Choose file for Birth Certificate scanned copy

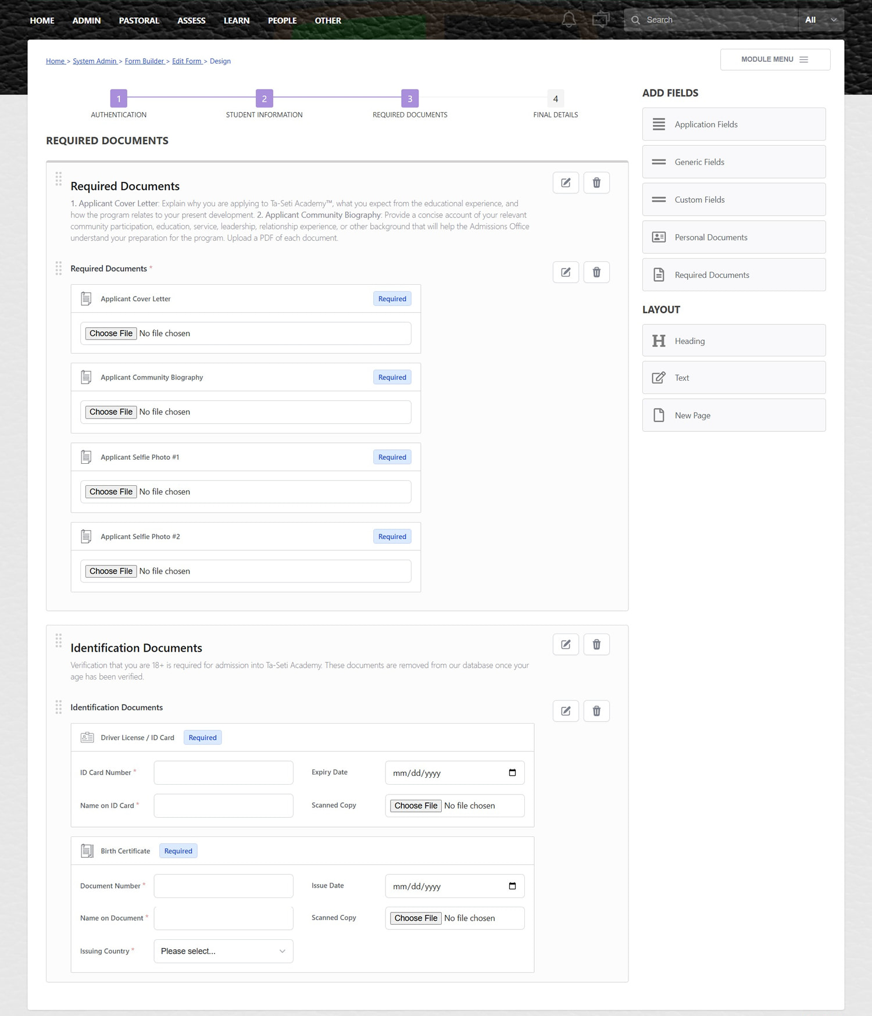[416, 918]
